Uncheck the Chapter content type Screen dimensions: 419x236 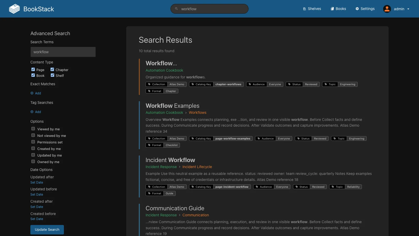pyautogui.click(x=52, y=69)
